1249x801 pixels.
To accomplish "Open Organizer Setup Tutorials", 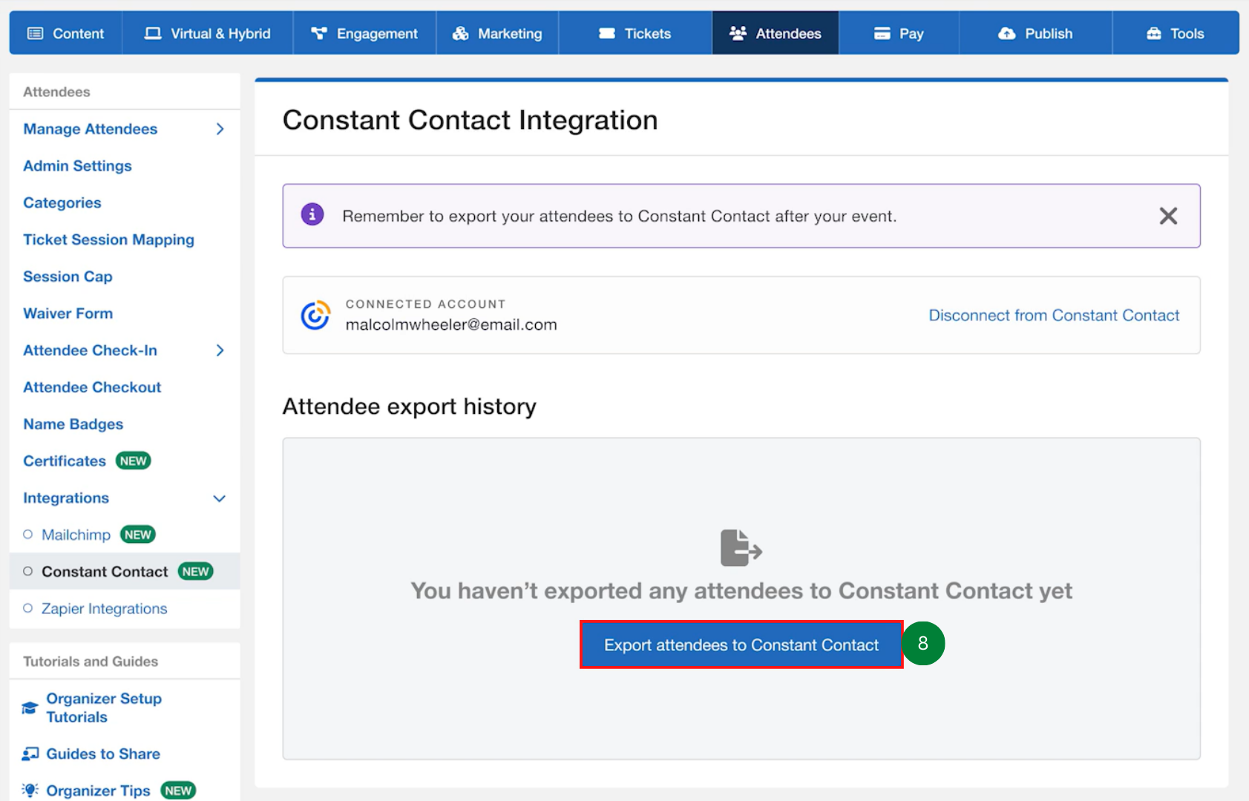I will tap(104, 708).
